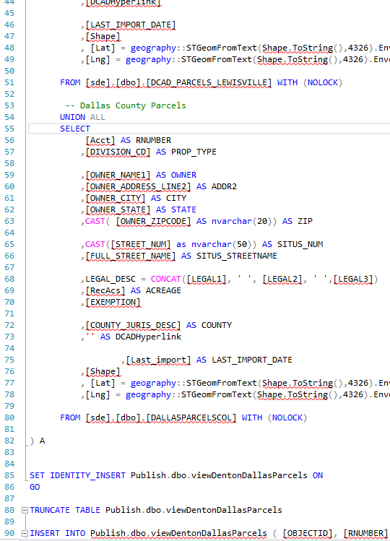Click the [OWNER_STATE] column

tap(118, 209)
